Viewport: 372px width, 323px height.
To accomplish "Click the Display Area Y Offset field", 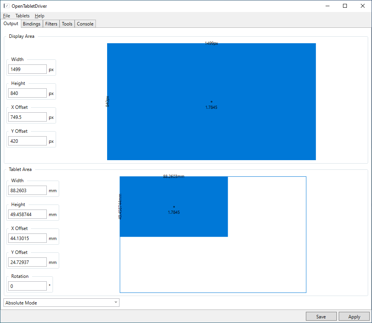I will [x=27, y=141].
